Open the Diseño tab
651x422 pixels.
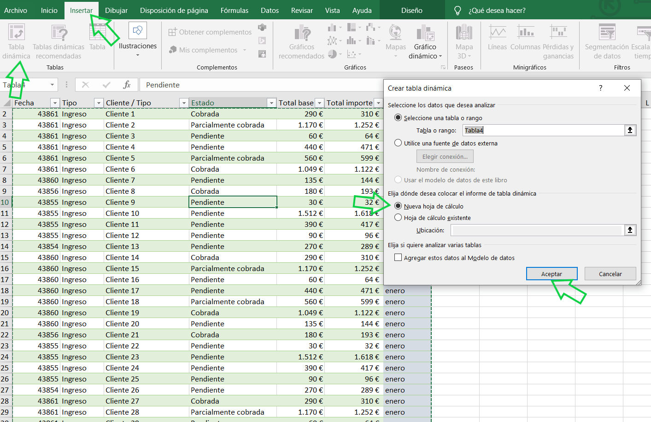(412, 10)
